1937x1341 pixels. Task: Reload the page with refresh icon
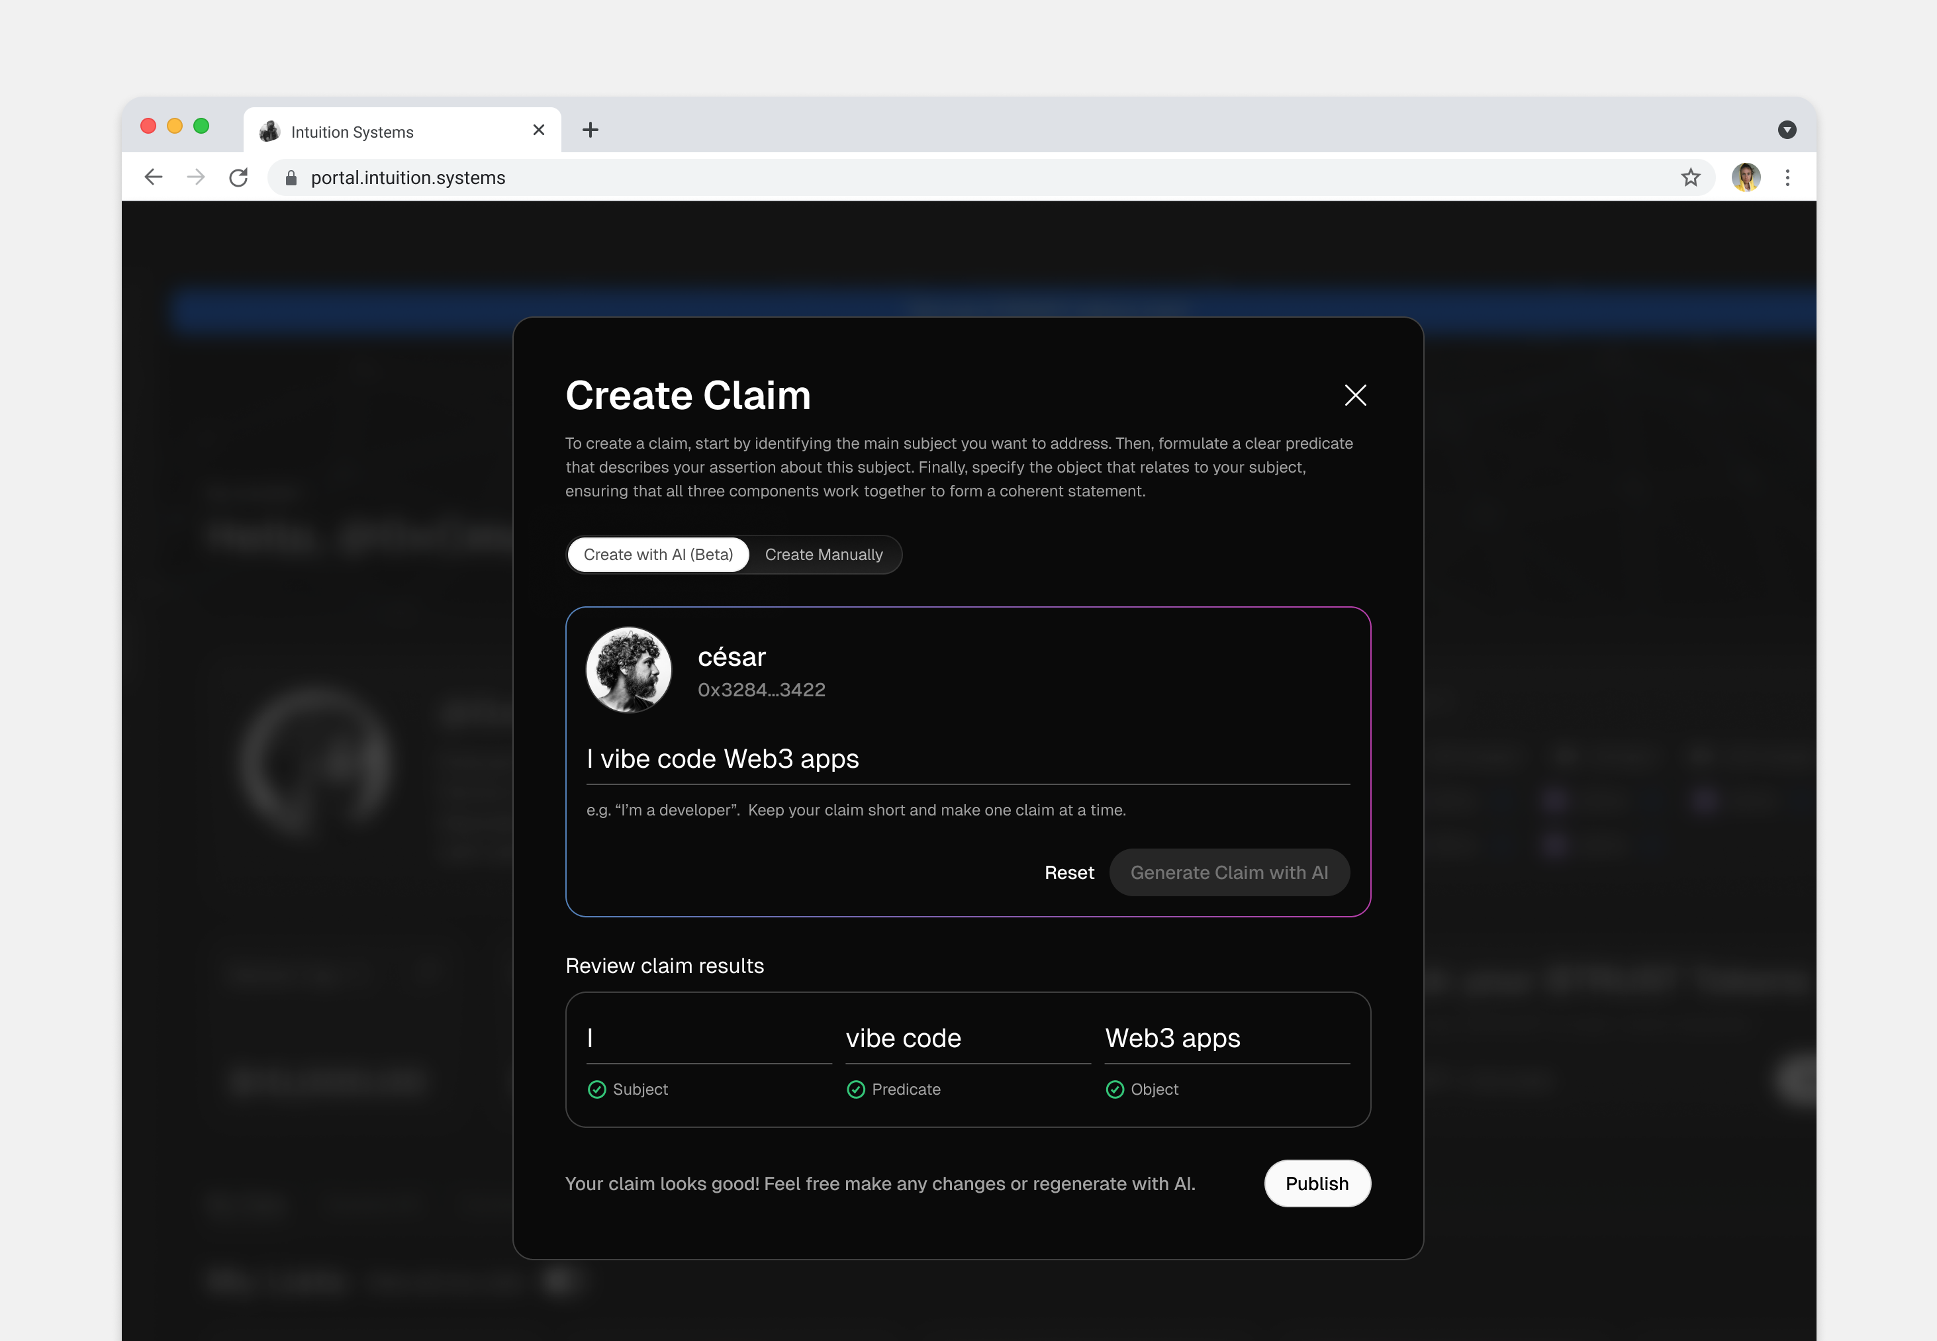click(x=239, y=177)
